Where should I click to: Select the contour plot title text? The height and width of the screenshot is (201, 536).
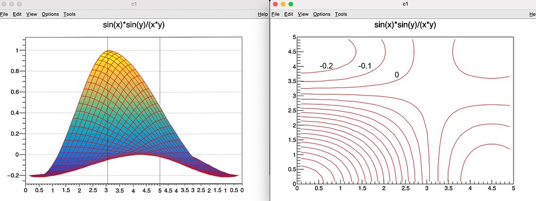coord(405,25)
